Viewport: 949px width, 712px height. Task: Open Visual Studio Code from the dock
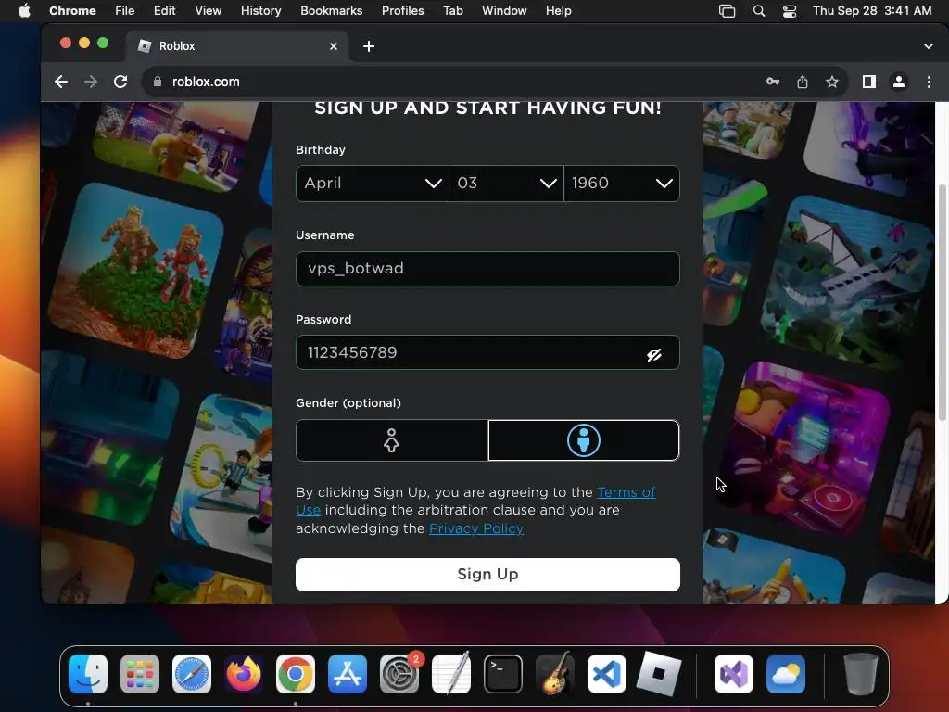click(x=606, y=674)
